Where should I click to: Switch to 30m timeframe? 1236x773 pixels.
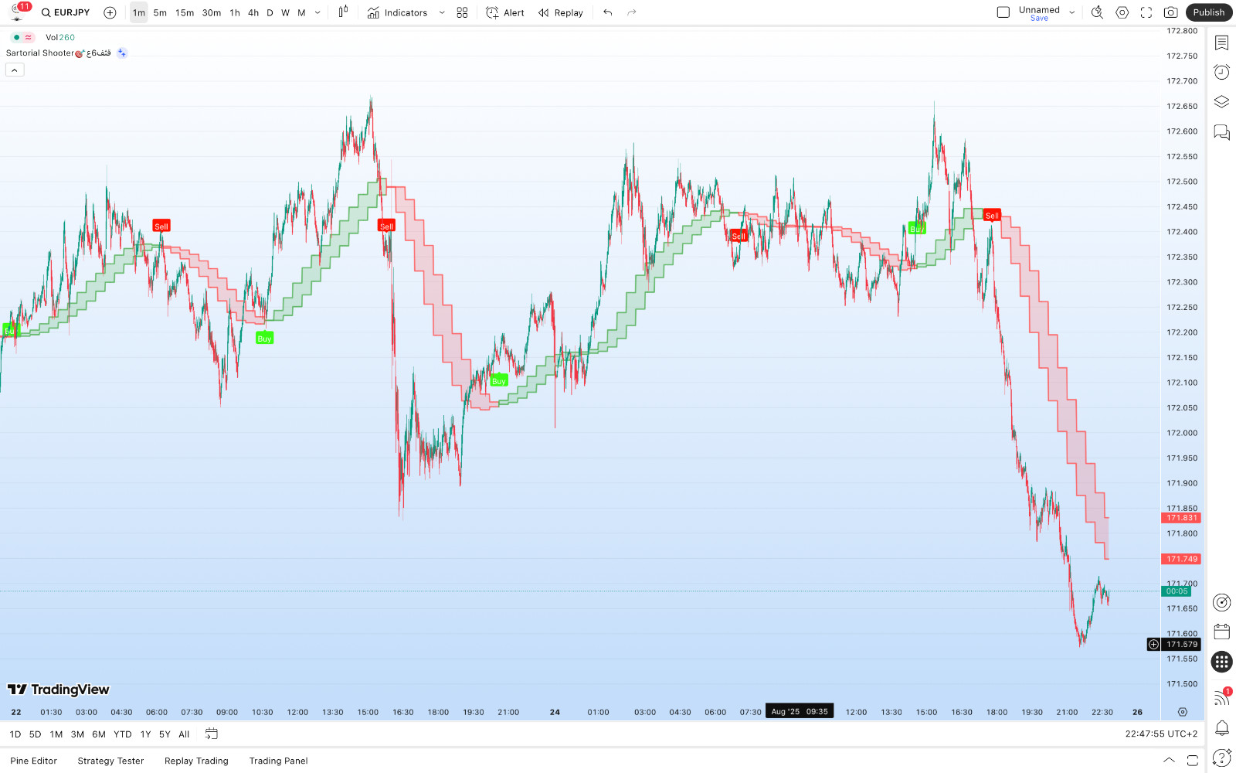tap(212, 12)
